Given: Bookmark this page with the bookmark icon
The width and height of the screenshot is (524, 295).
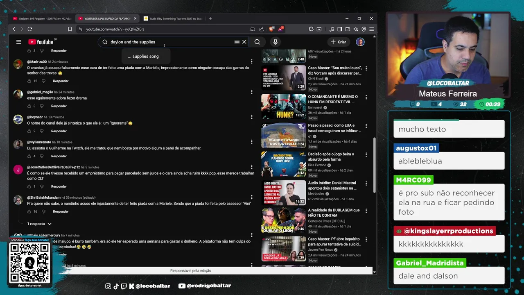Looking at the screenshot, I should (70, 29).
